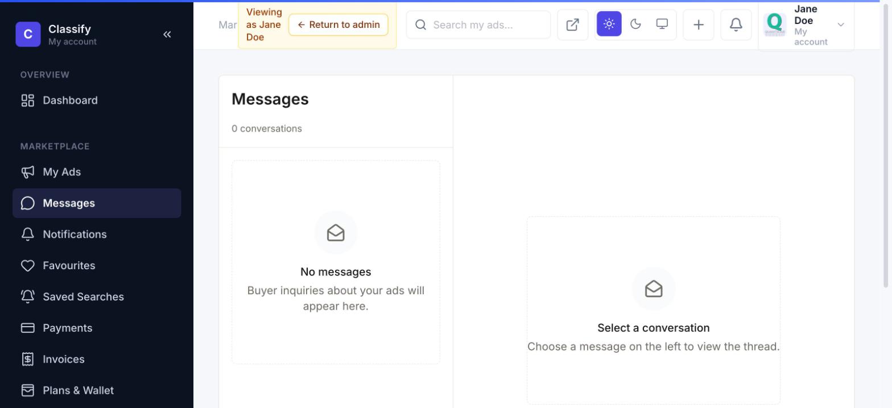
Task: Click Jane Doe's avatar image
Action: (x=775, y=24)
